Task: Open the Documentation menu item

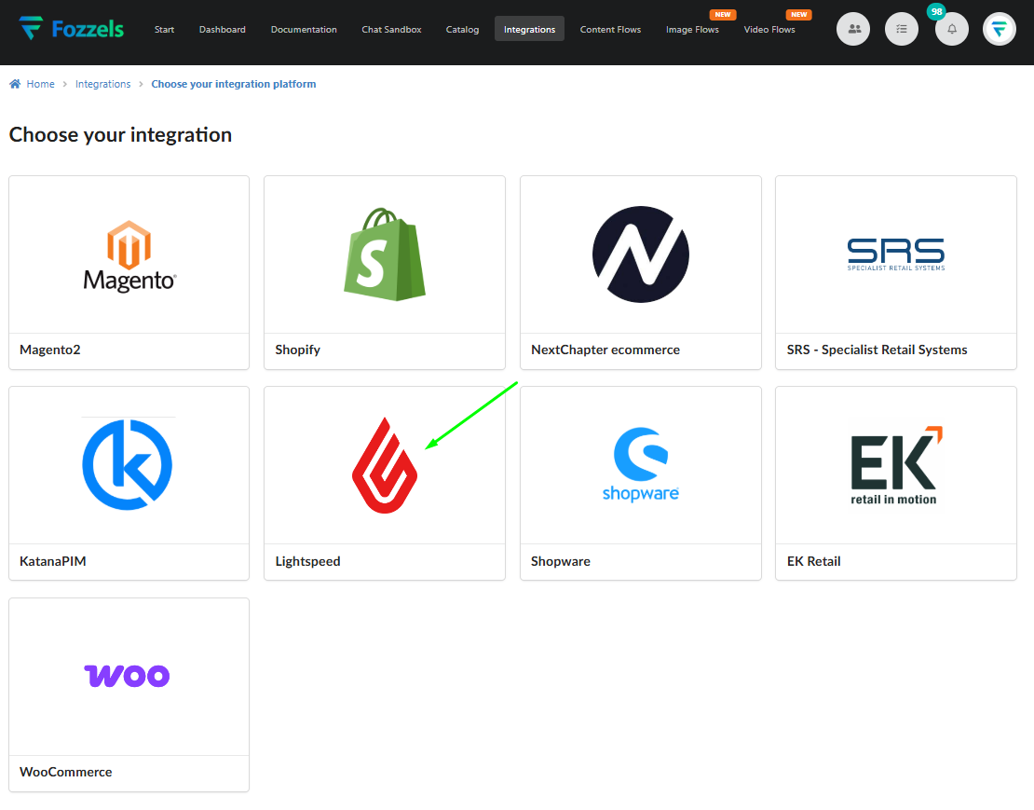Action: click(304, 29)
